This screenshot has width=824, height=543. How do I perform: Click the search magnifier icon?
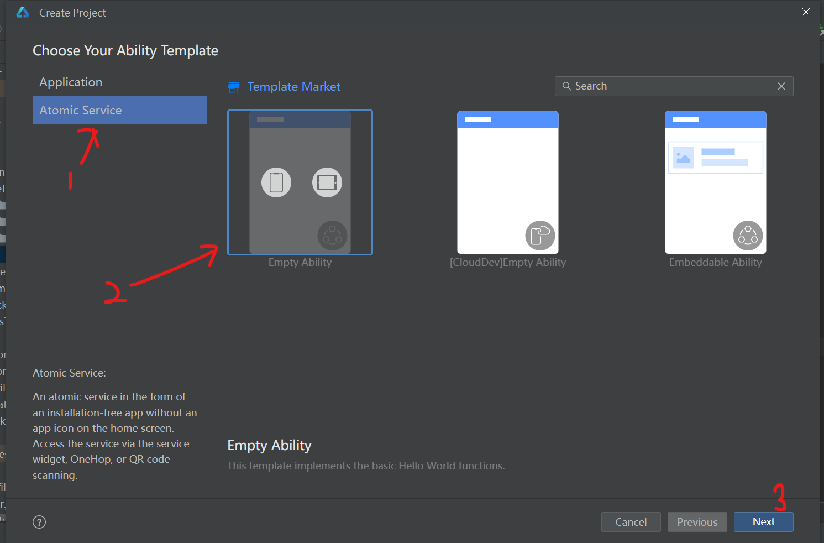point(566,86)
